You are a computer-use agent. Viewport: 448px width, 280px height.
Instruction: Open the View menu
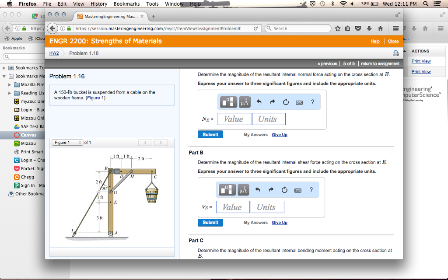click(x=79, y=3)
